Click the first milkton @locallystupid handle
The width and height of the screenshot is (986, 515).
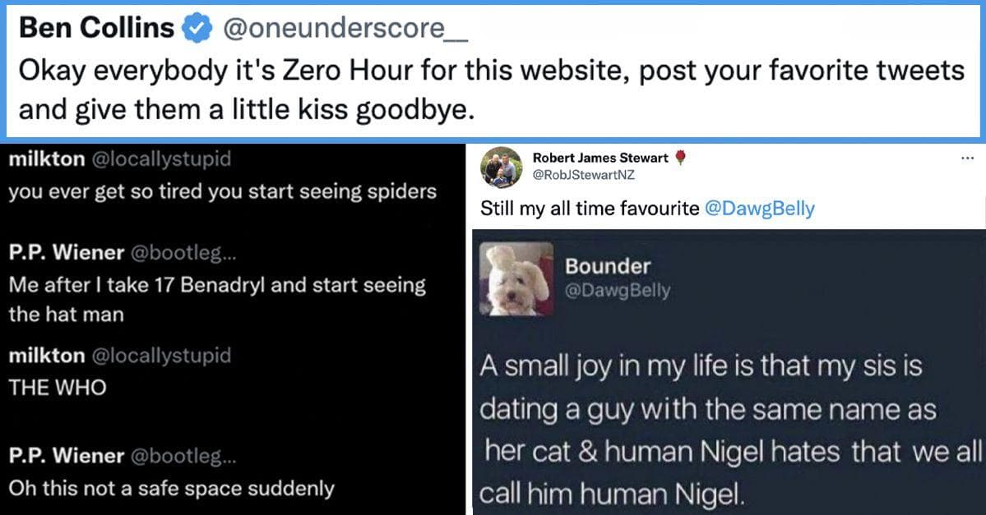pos(160,159)
